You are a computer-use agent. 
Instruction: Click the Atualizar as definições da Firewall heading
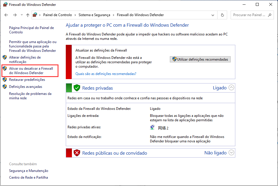tap(101, 50)
